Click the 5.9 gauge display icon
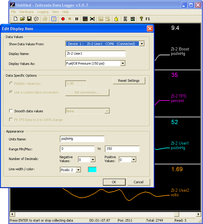The height and width of the screenshot is (224, 203). [101, 19]
